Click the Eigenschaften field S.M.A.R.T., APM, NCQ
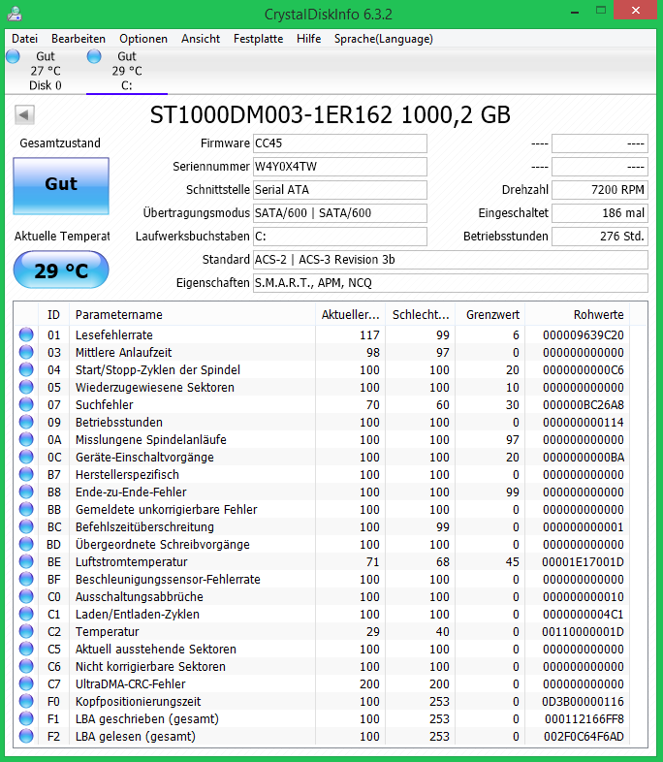 tap(451, 283)
